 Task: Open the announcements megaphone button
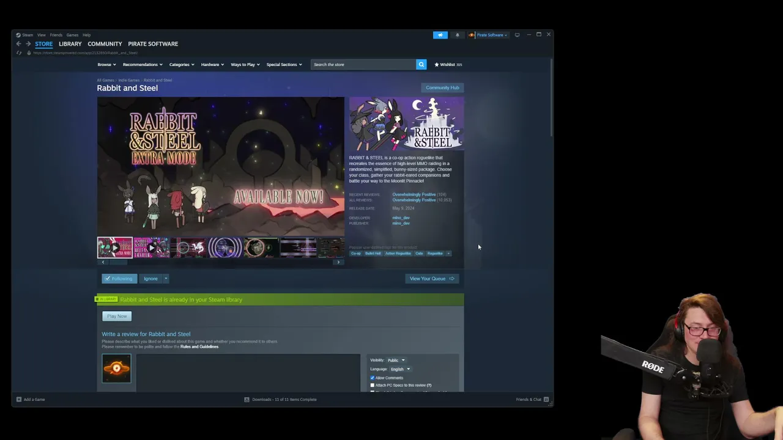(440, 35)
